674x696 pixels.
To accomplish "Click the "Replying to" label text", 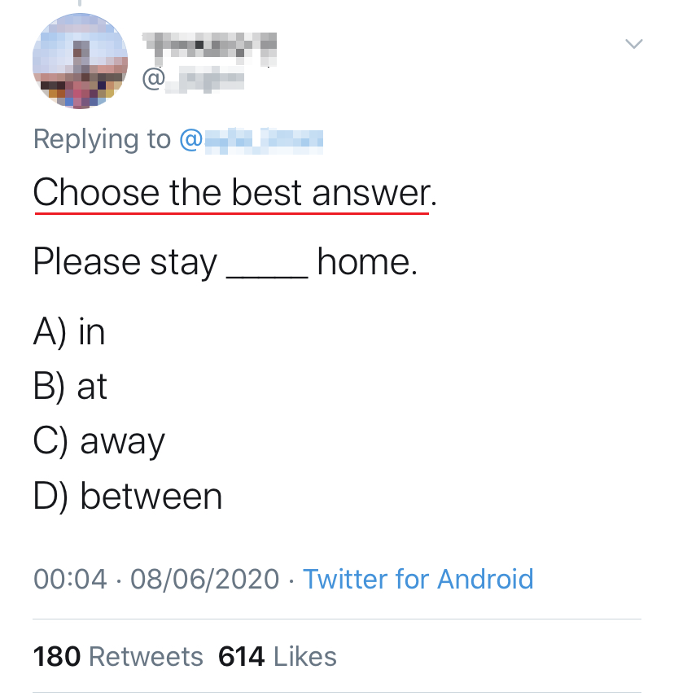I will pos(102,140).
